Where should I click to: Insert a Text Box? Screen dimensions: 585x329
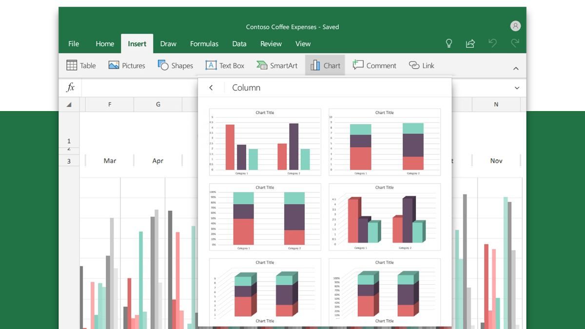pos(225,65)
